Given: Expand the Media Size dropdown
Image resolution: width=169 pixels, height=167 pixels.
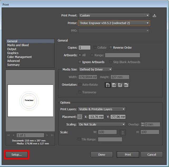Looking at the screenshot, I should (95, 69).
